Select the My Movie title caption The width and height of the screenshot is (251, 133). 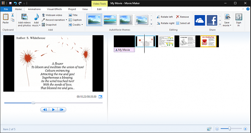pyautogui.click(x=124, y=50)
